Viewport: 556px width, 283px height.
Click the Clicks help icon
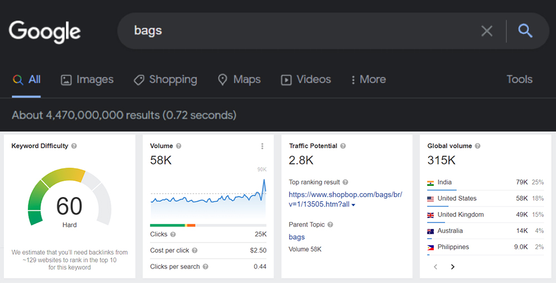click(173, 234)
